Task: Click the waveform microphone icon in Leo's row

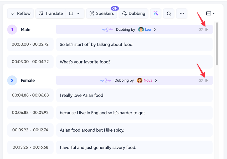Action: 107,29
